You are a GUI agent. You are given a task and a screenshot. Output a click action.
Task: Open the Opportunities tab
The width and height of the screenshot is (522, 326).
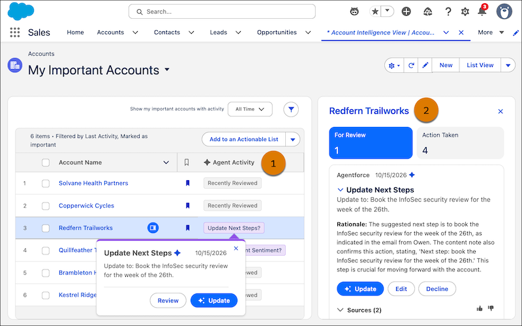[277, 33]
